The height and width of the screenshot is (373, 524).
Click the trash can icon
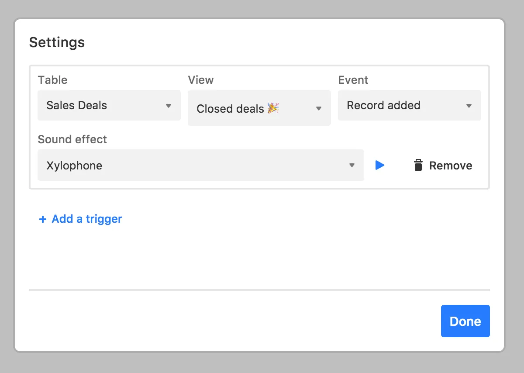pyautogui.click(x=418, y=166)
